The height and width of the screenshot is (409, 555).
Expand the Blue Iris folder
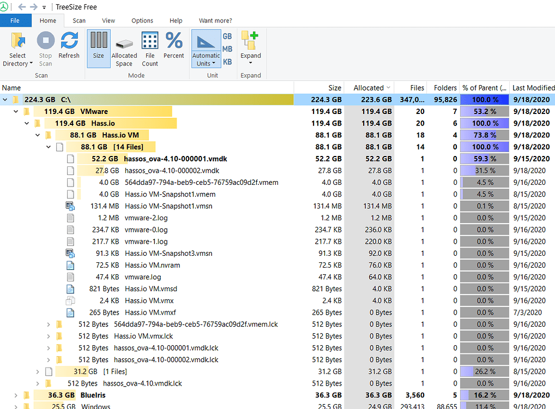click(15, 395)
